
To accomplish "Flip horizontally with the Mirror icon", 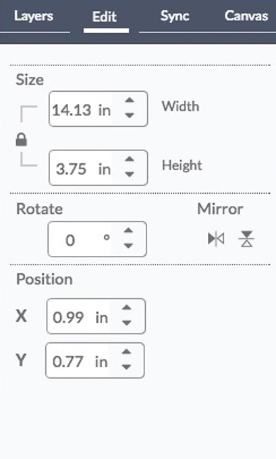I will [216, 239].
